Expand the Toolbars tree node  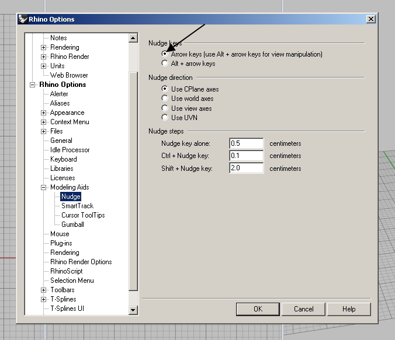click(43, 290)
